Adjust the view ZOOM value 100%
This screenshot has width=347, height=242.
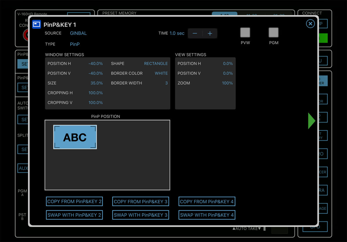point(227,83)
